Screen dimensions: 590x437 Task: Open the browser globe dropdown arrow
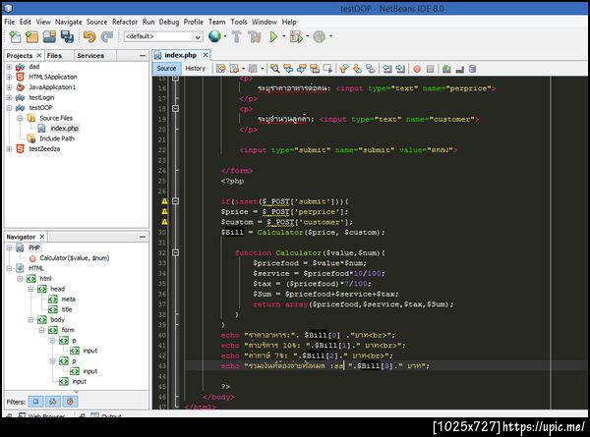[x=225, y=36]
